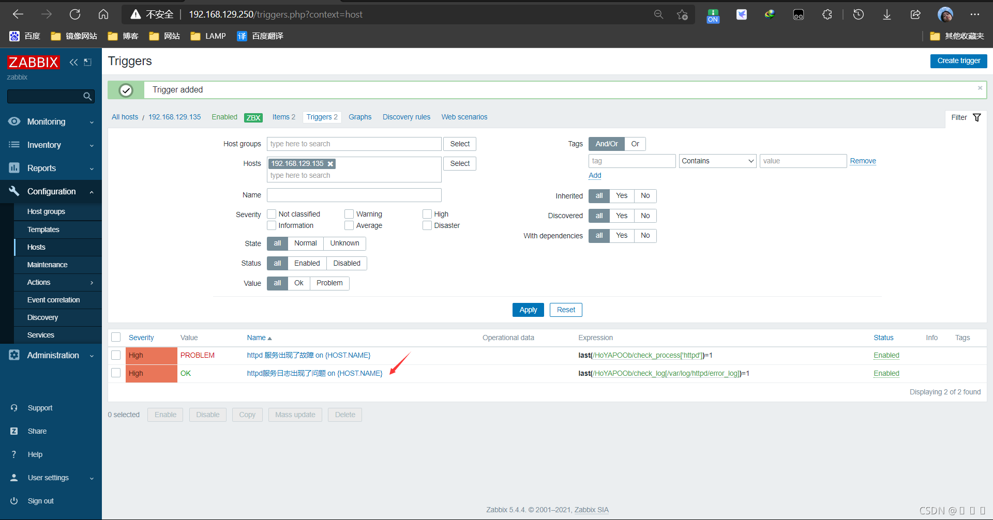This screenshot has height=520, width=993.
Task: Click the trigger Name filter field
Action: coord(354,195)
